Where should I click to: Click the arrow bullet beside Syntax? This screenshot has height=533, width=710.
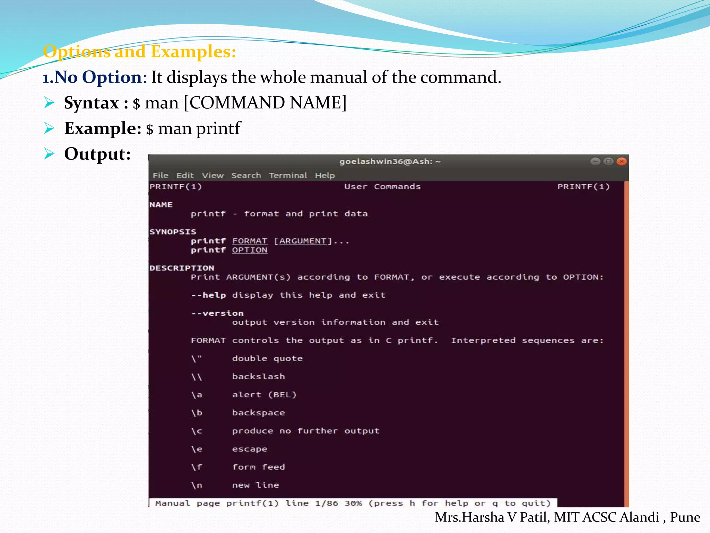[x=49, y=103]
